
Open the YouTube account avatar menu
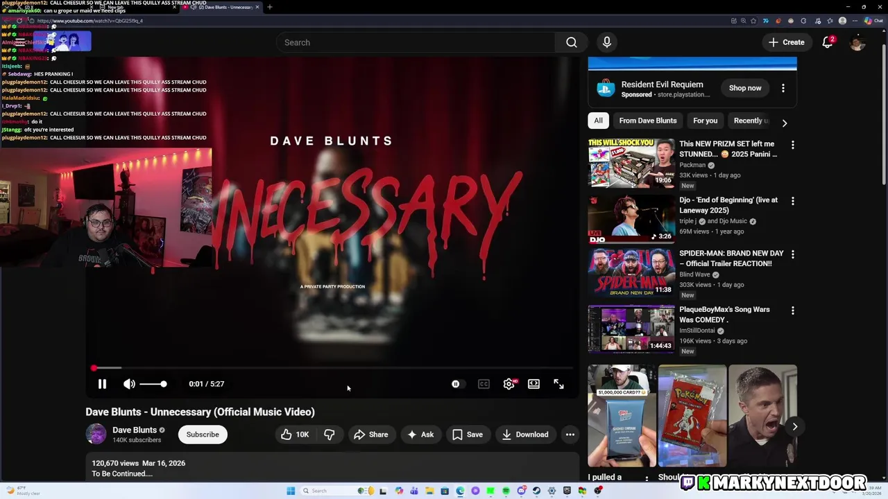click(x=857, y=42)
